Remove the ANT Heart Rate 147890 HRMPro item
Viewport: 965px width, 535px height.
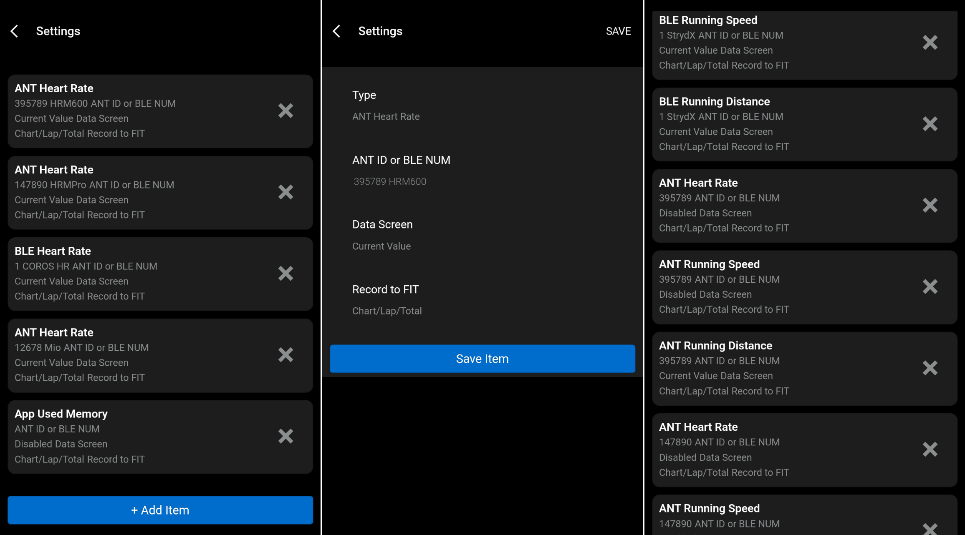[x=286, y=192]
